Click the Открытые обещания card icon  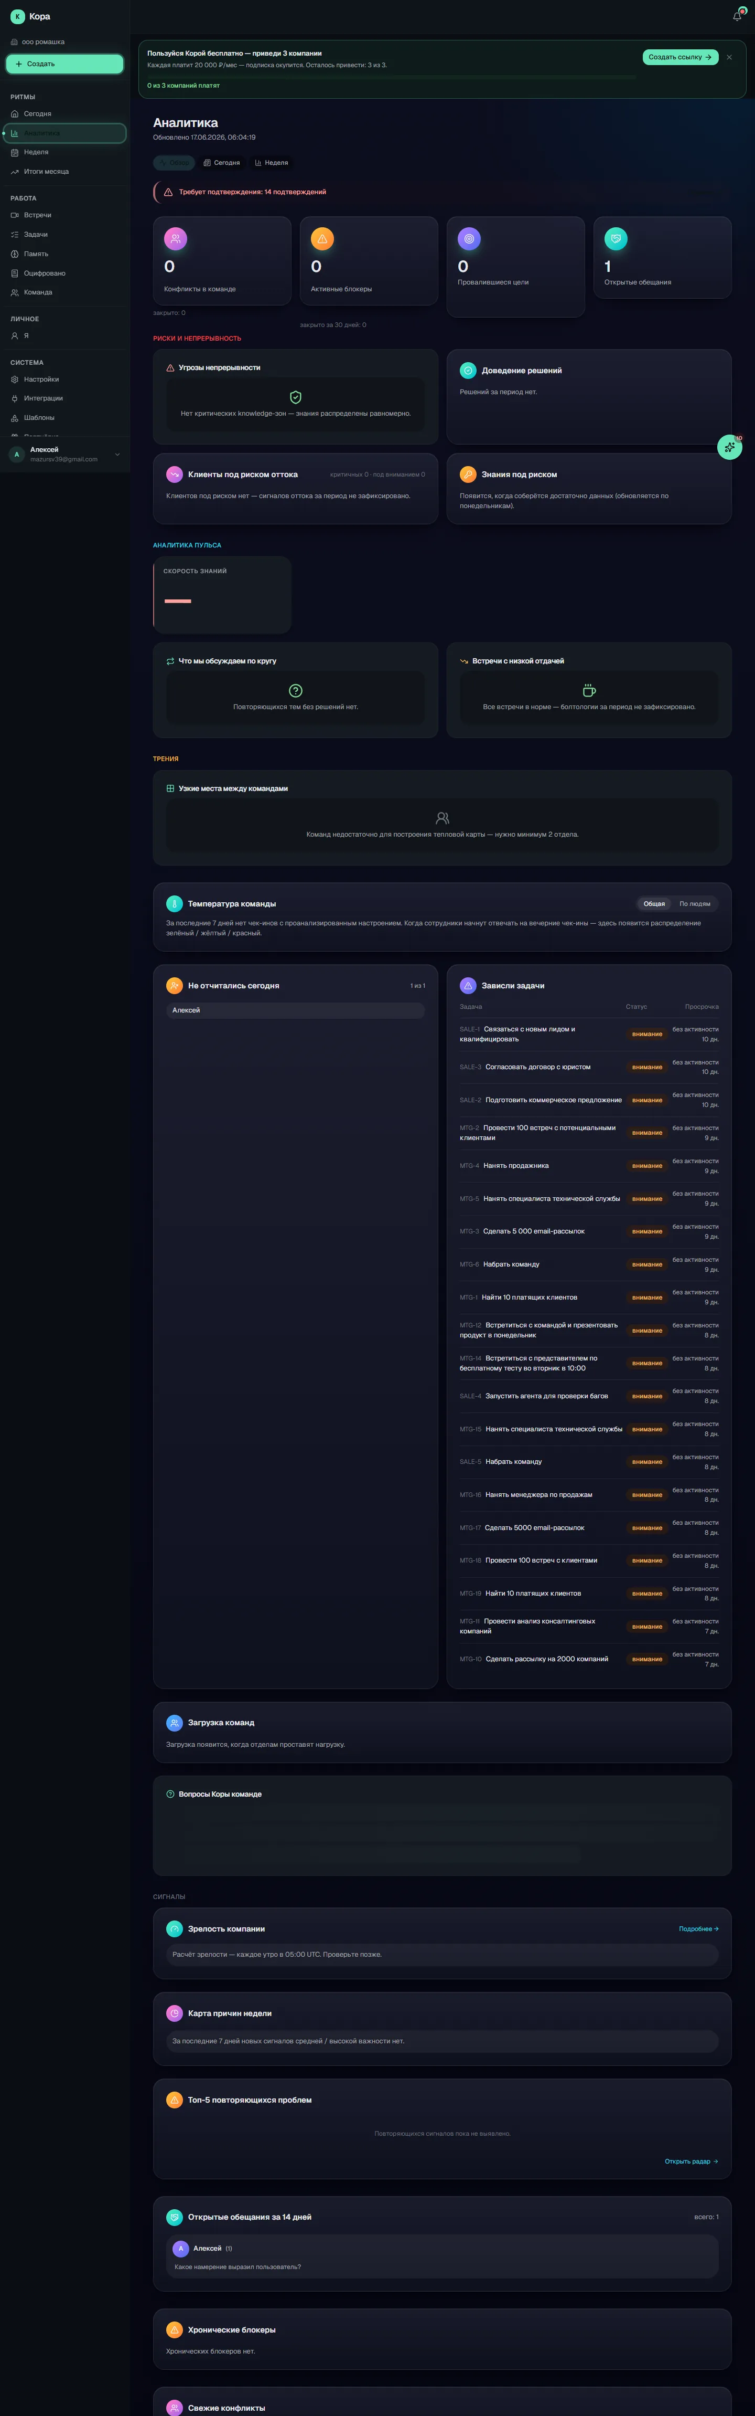click(616, 239)
